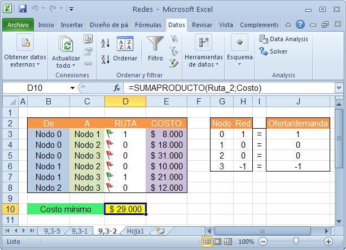Click the insert function fx icon
This screenshot has height=250, width=346.
[x=117, y=88]
